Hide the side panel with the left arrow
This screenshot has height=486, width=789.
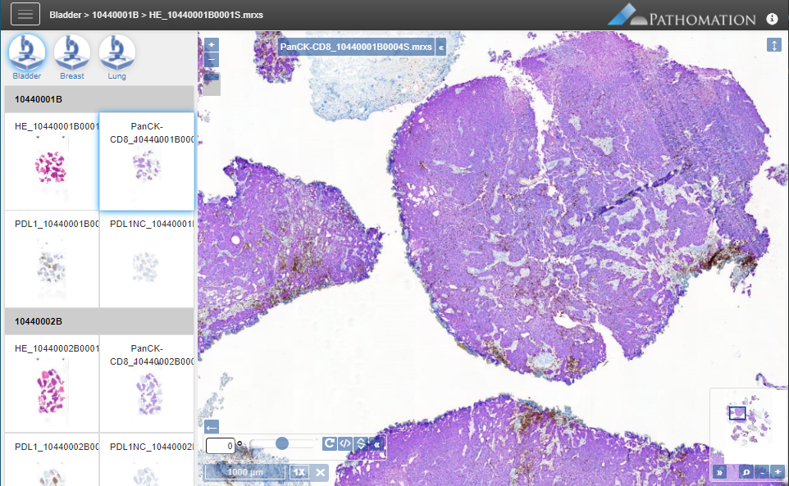tap(212, 427)
